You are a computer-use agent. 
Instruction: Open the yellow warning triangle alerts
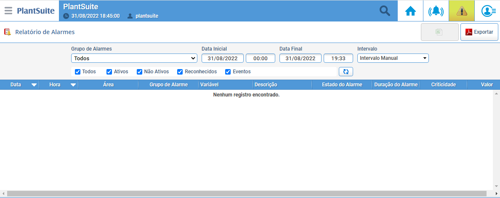[461, 11]
